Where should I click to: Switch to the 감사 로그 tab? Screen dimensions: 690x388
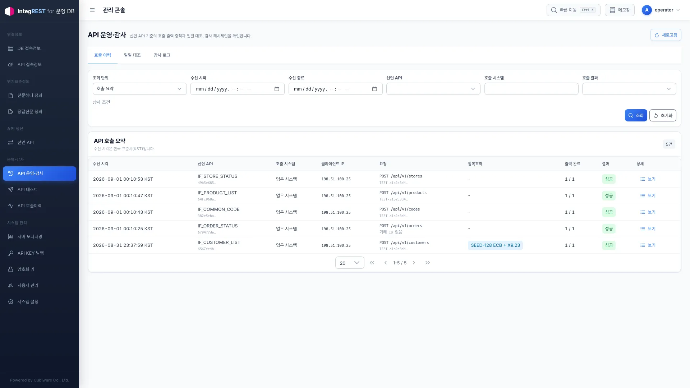[162, 55]
